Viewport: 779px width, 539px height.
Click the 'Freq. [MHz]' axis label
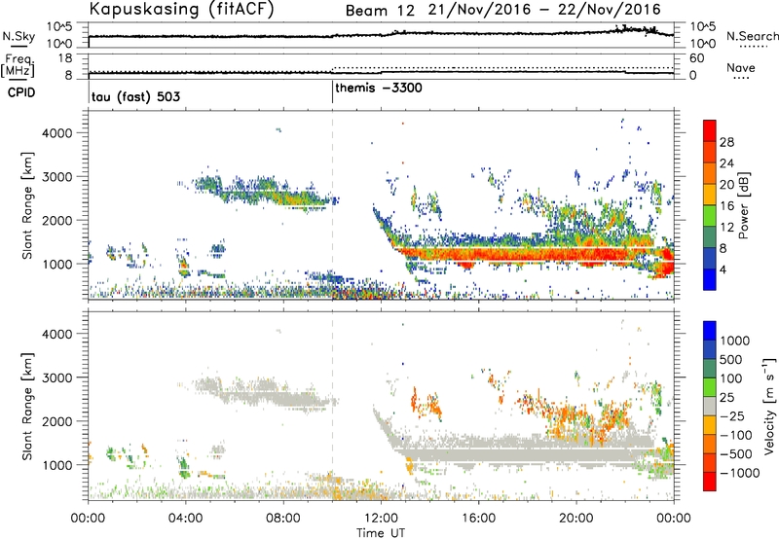[19, 66]
